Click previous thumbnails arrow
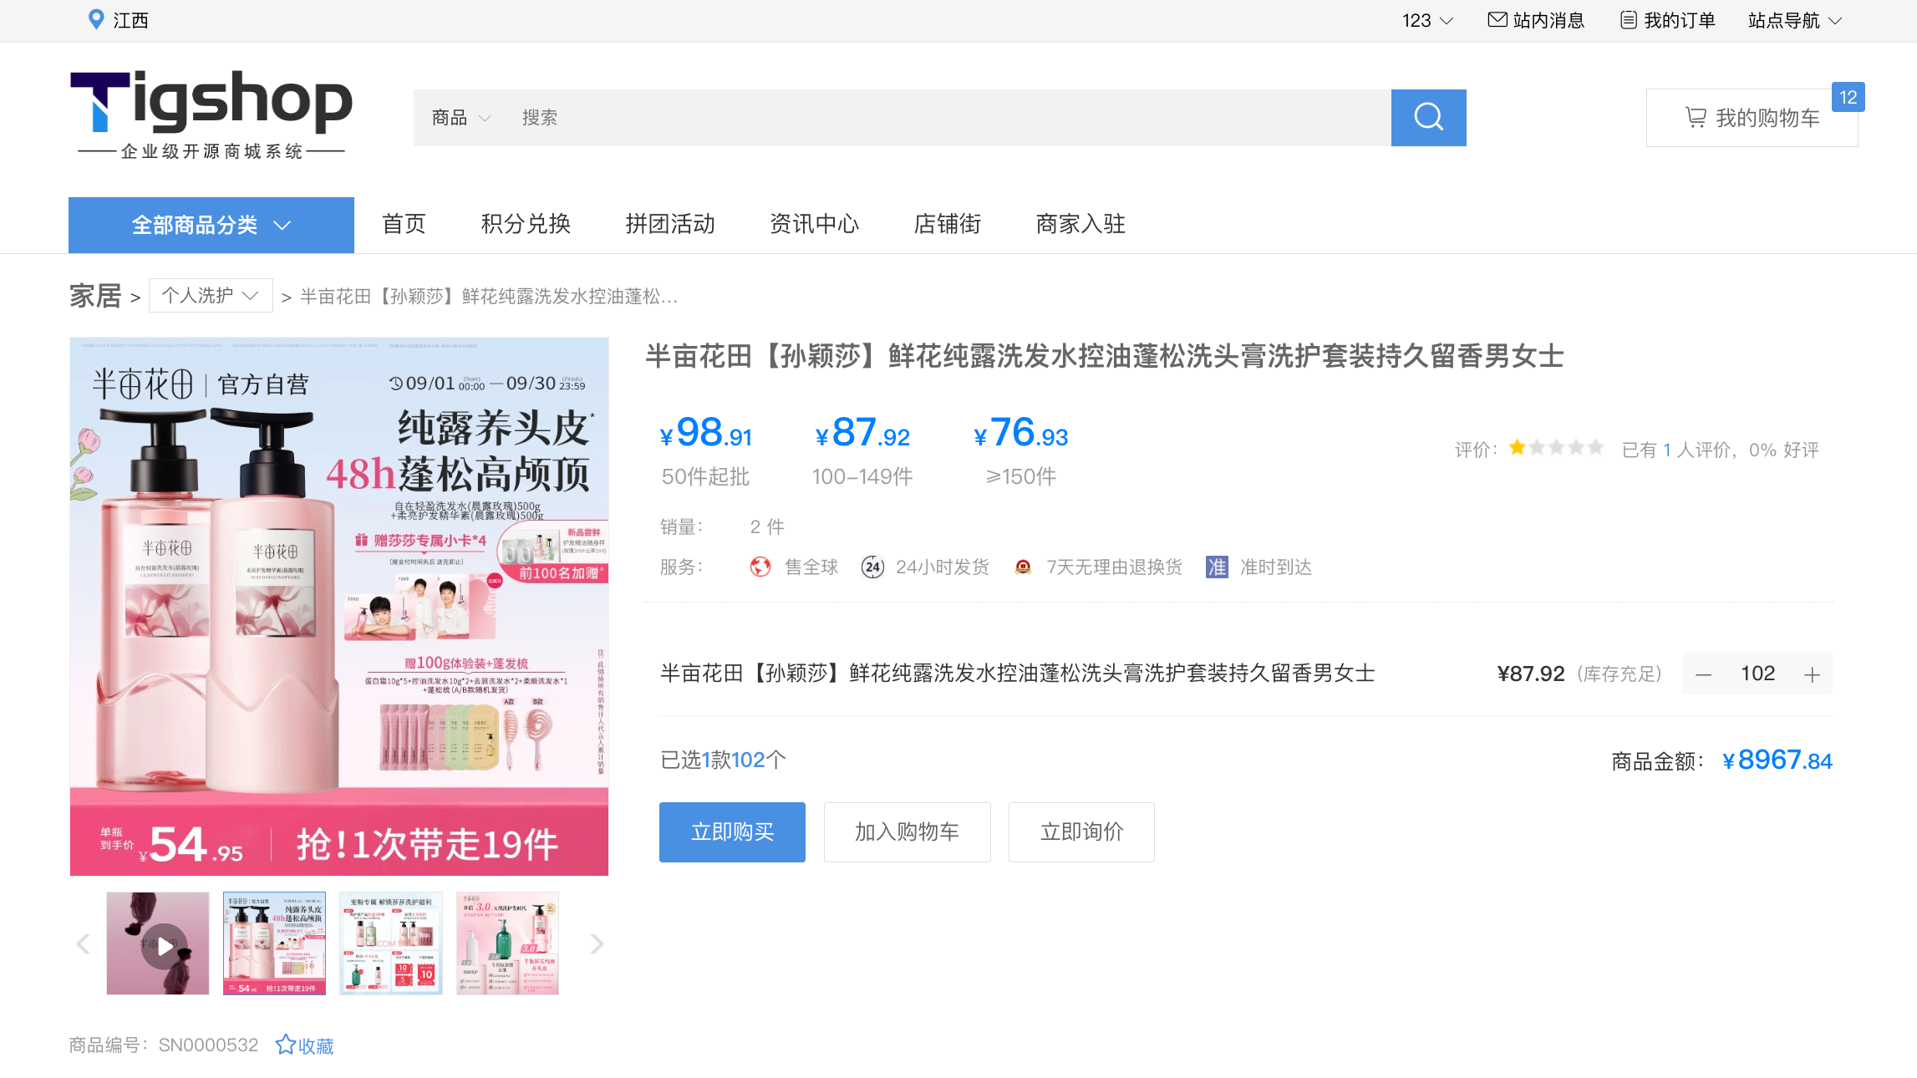This screenshot has width=1917, height=1078. pos(83,944)
